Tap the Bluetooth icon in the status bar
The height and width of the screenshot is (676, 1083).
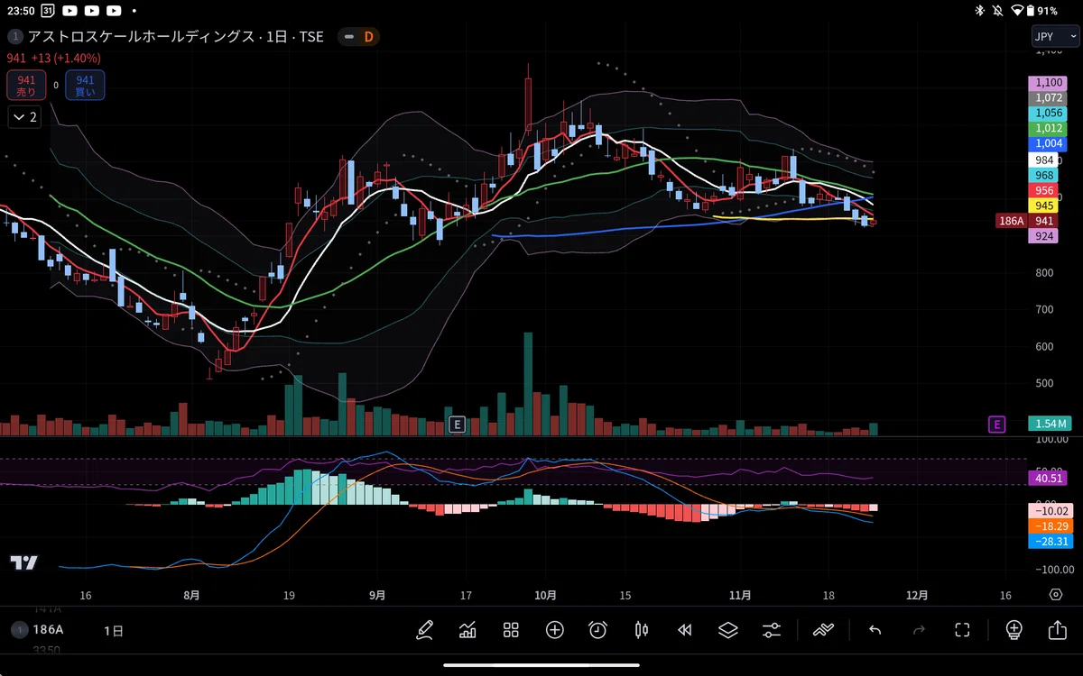coord(979,11)
